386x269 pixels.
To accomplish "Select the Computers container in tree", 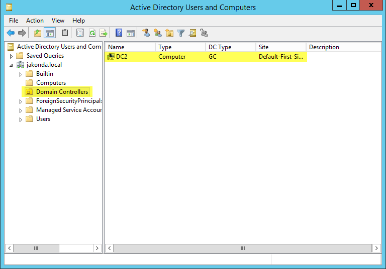I will pyautogui.click(x=51, y=83).
